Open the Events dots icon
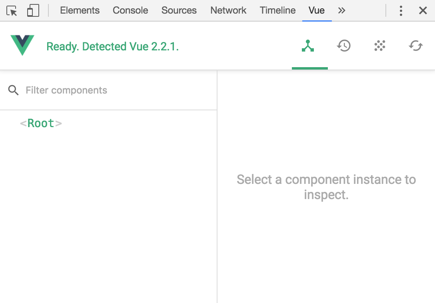435x303 pixels. pos(380,46)
